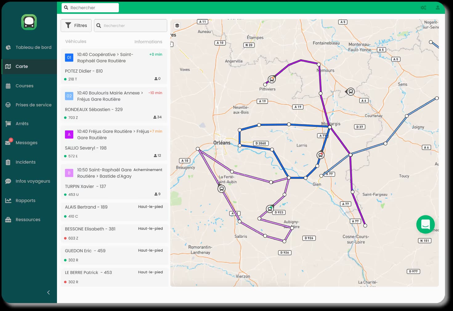
Task: Click the Rapports chart icon
Action: click(x=8, y=201)
